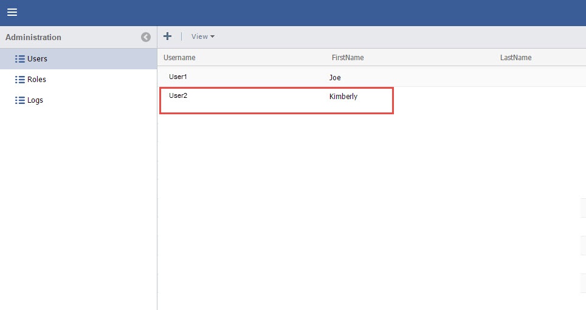586x310 pixels.
Task: Sort by the Username column header
Action: [x=179, y=58]
